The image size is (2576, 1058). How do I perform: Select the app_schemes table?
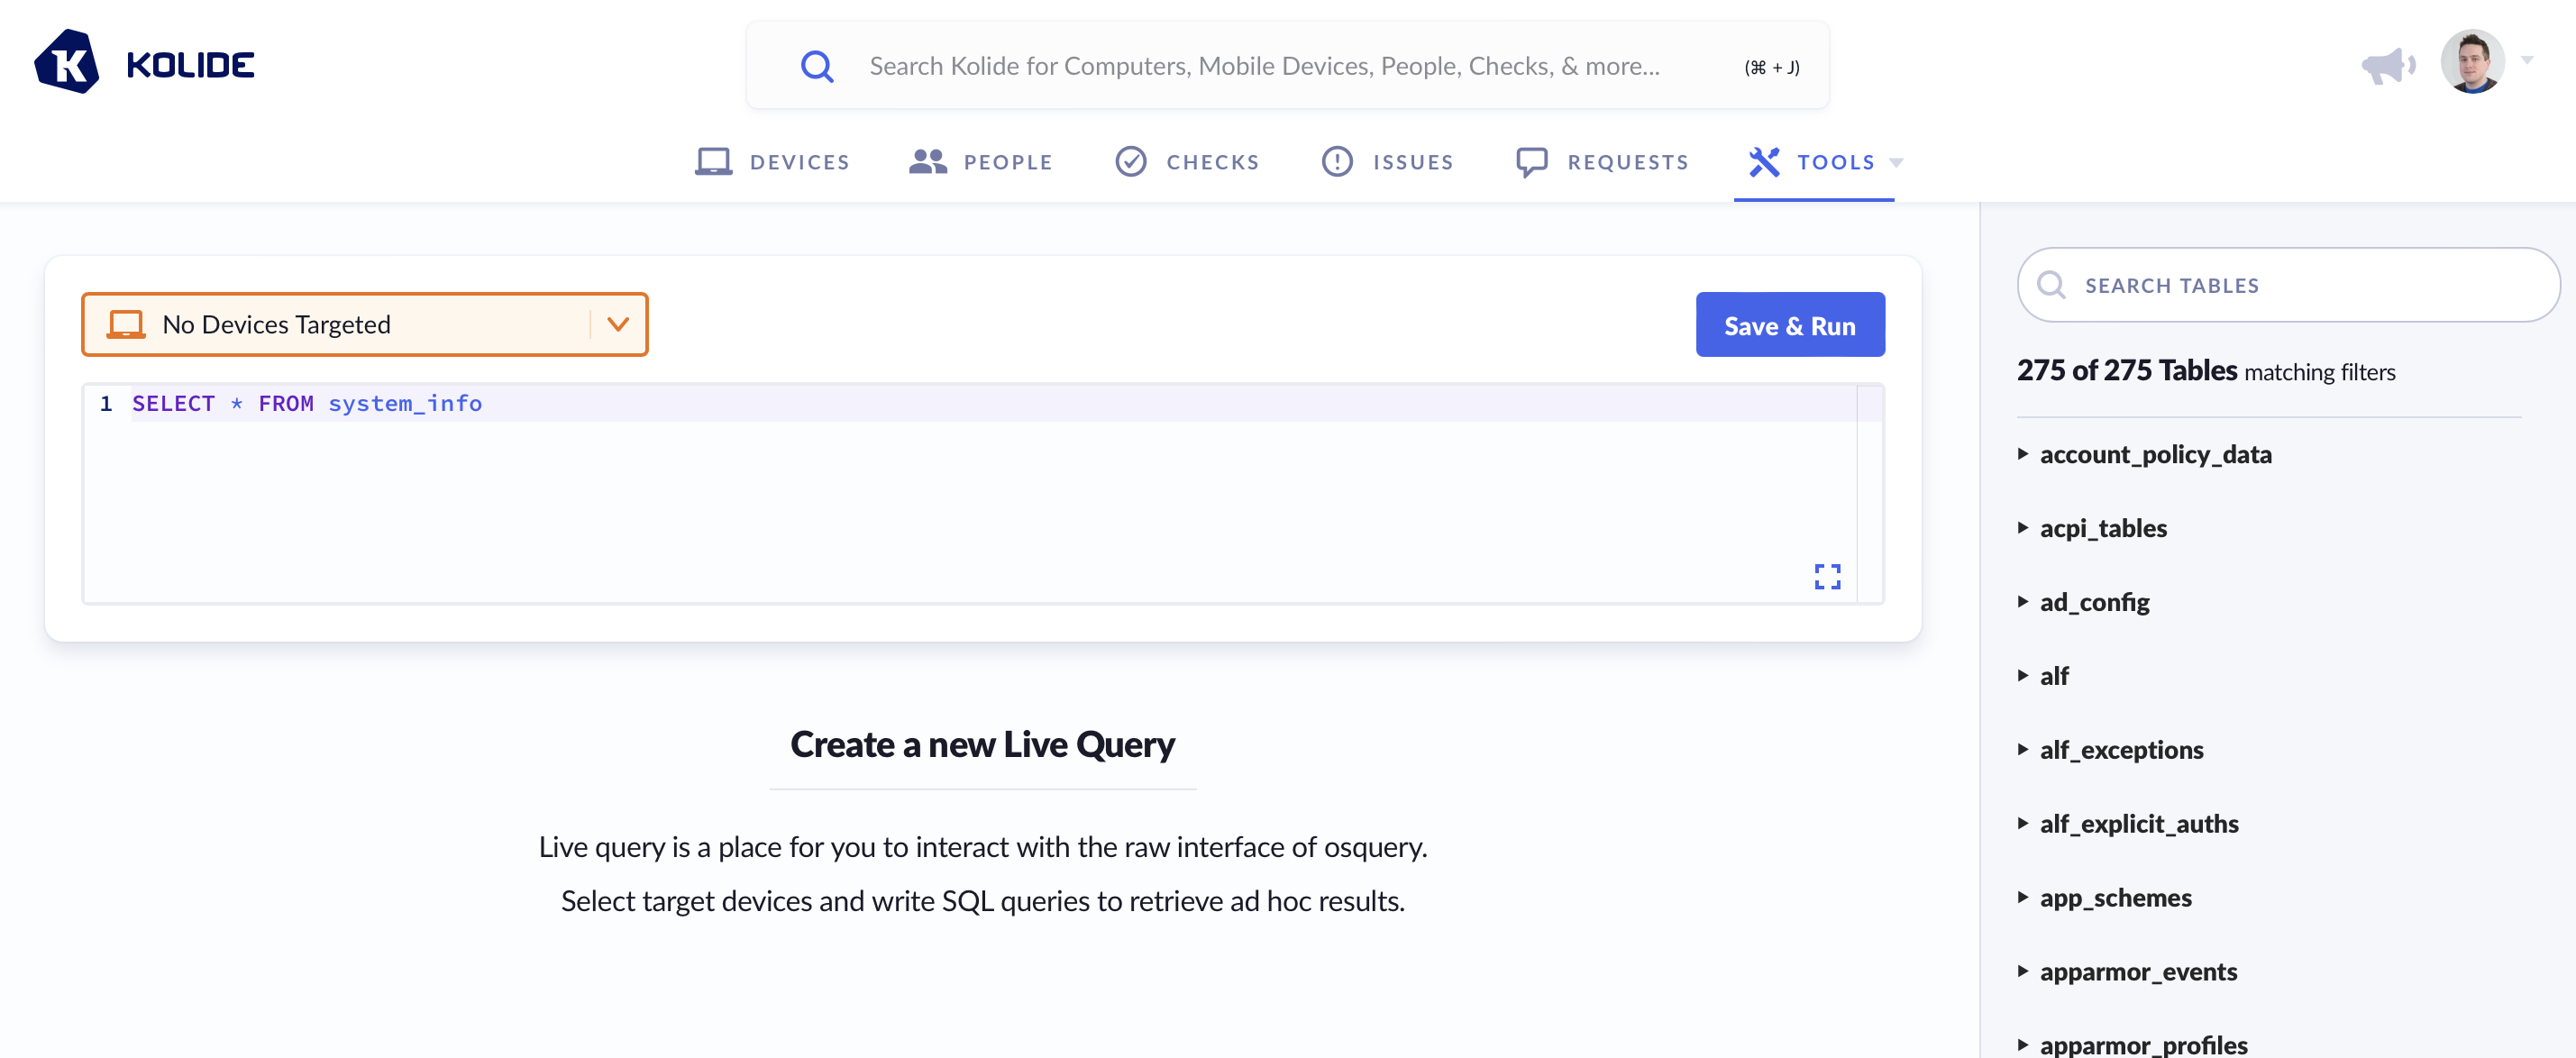point(2115,898)
